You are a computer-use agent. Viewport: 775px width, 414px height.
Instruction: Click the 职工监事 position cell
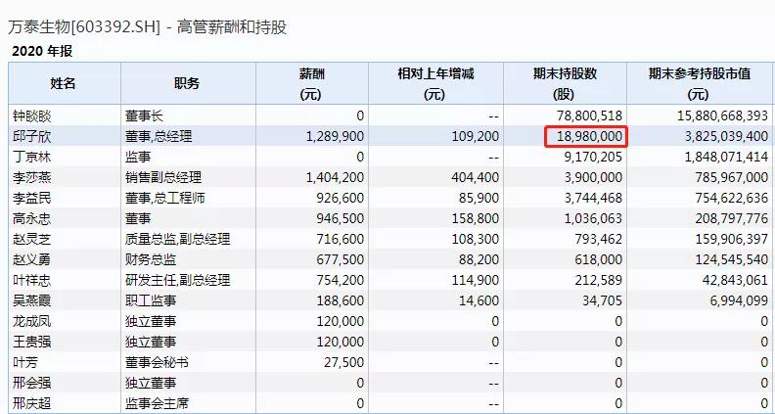click(x=151, y=300)
